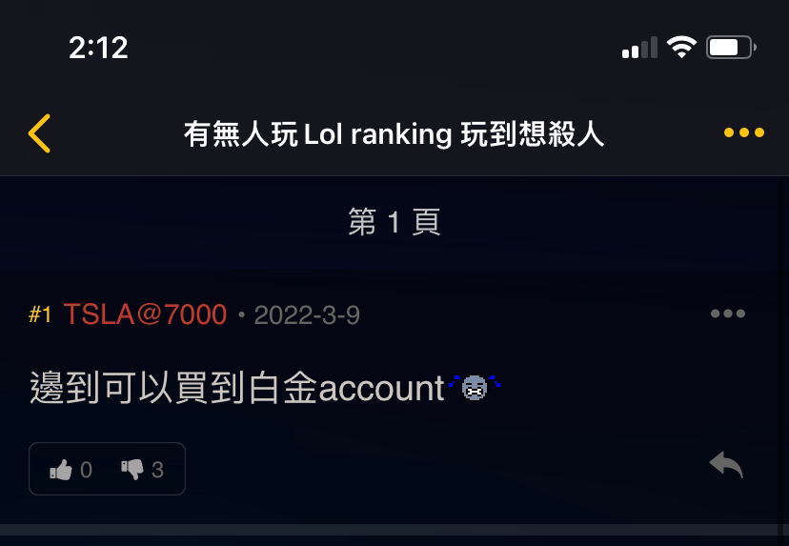Tap the #1 post number label
The width and height of the screenshot is (789, 546).
pos(40,315)
